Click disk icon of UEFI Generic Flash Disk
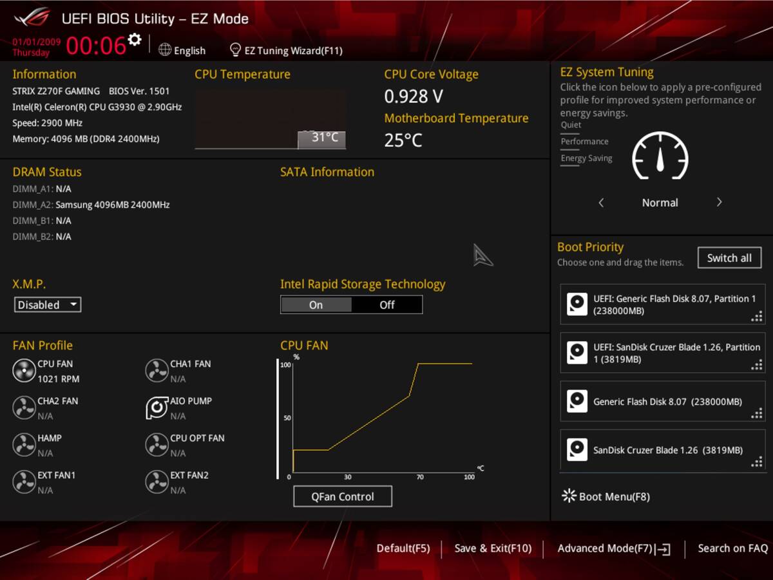This screenshot has width=773, height=580. click(x=577, y=304)
